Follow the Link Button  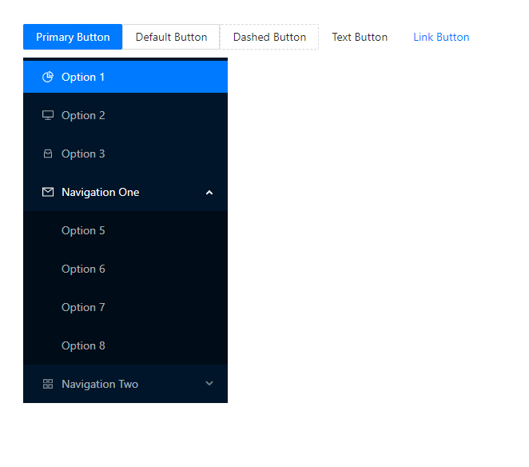tap(441, 37)
